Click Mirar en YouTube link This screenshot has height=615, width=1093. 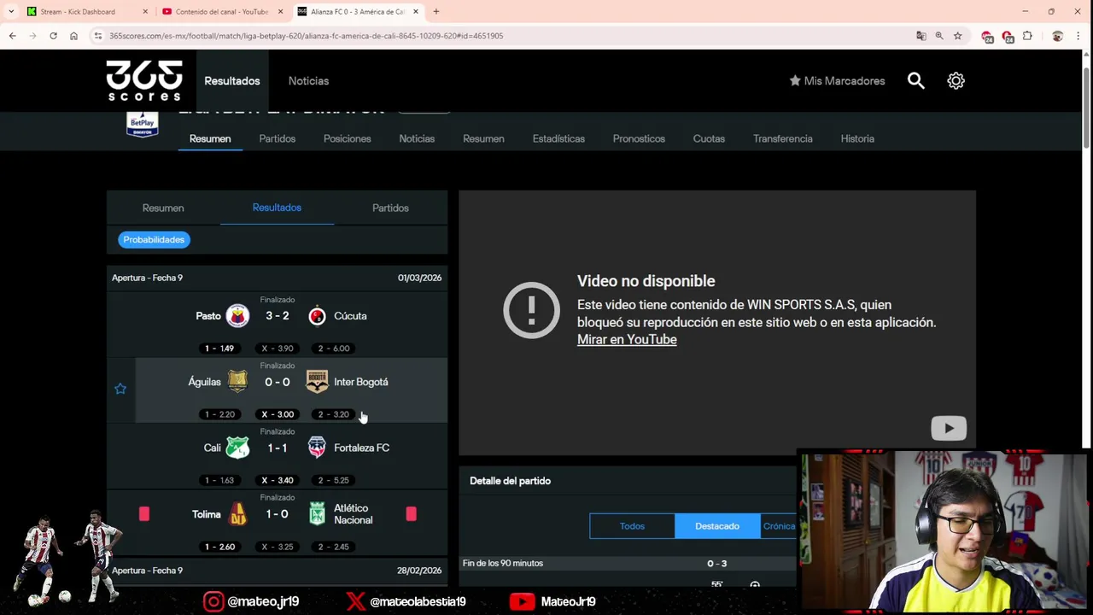click(627, 339)
